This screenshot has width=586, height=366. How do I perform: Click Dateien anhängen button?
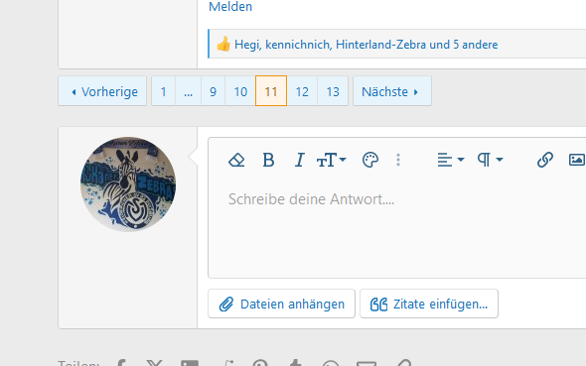pyautogui.click(x=281, y=304)
